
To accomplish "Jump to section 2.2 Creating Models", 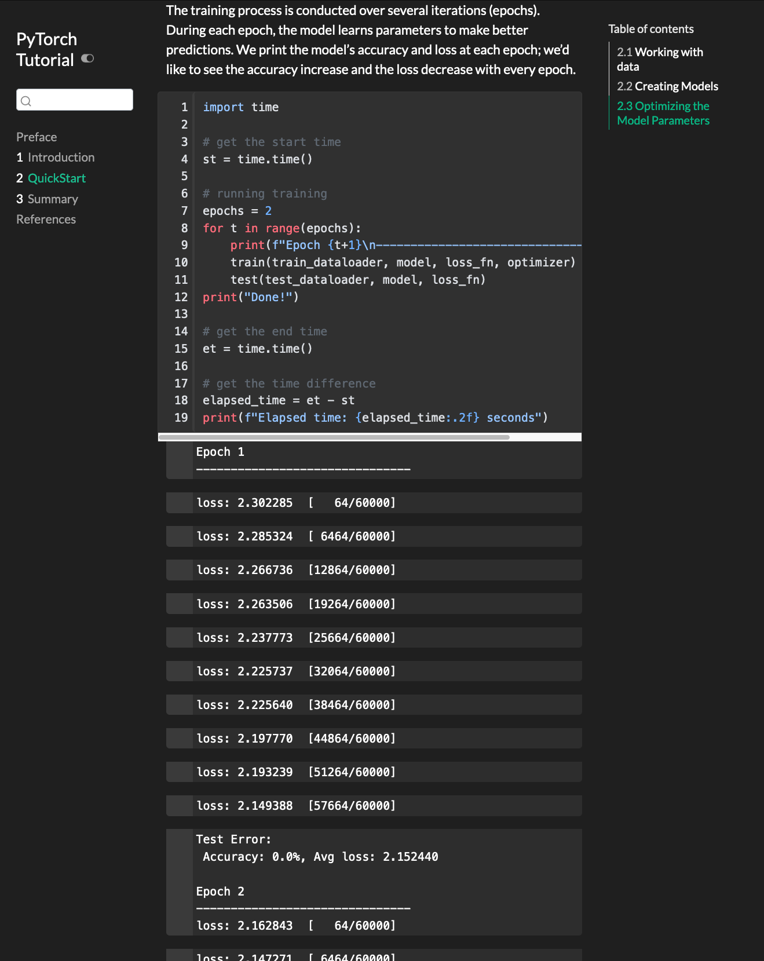I will coord(667,86).
